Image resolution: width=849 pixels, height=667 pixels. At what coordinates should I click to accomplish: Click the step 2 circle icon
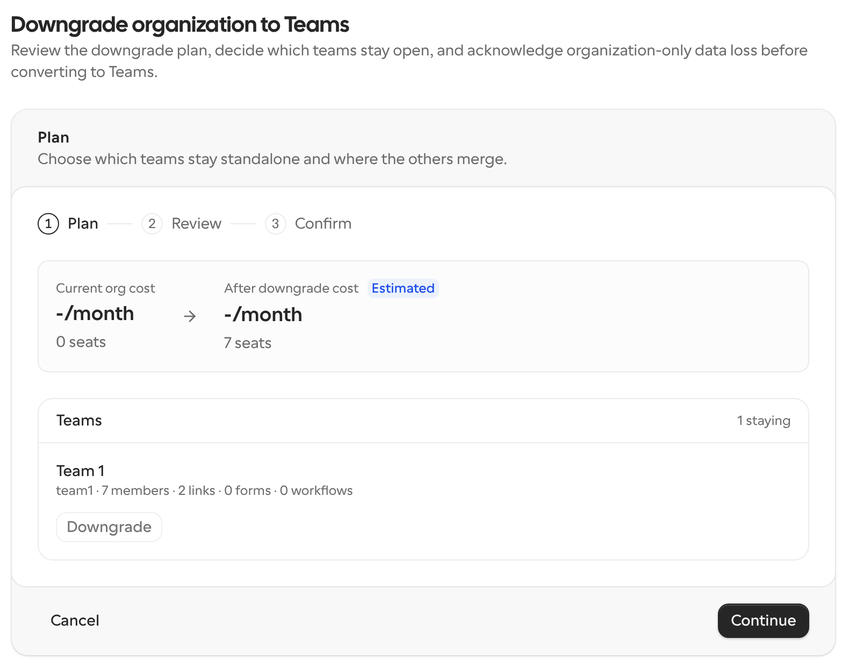coord(152,224)
